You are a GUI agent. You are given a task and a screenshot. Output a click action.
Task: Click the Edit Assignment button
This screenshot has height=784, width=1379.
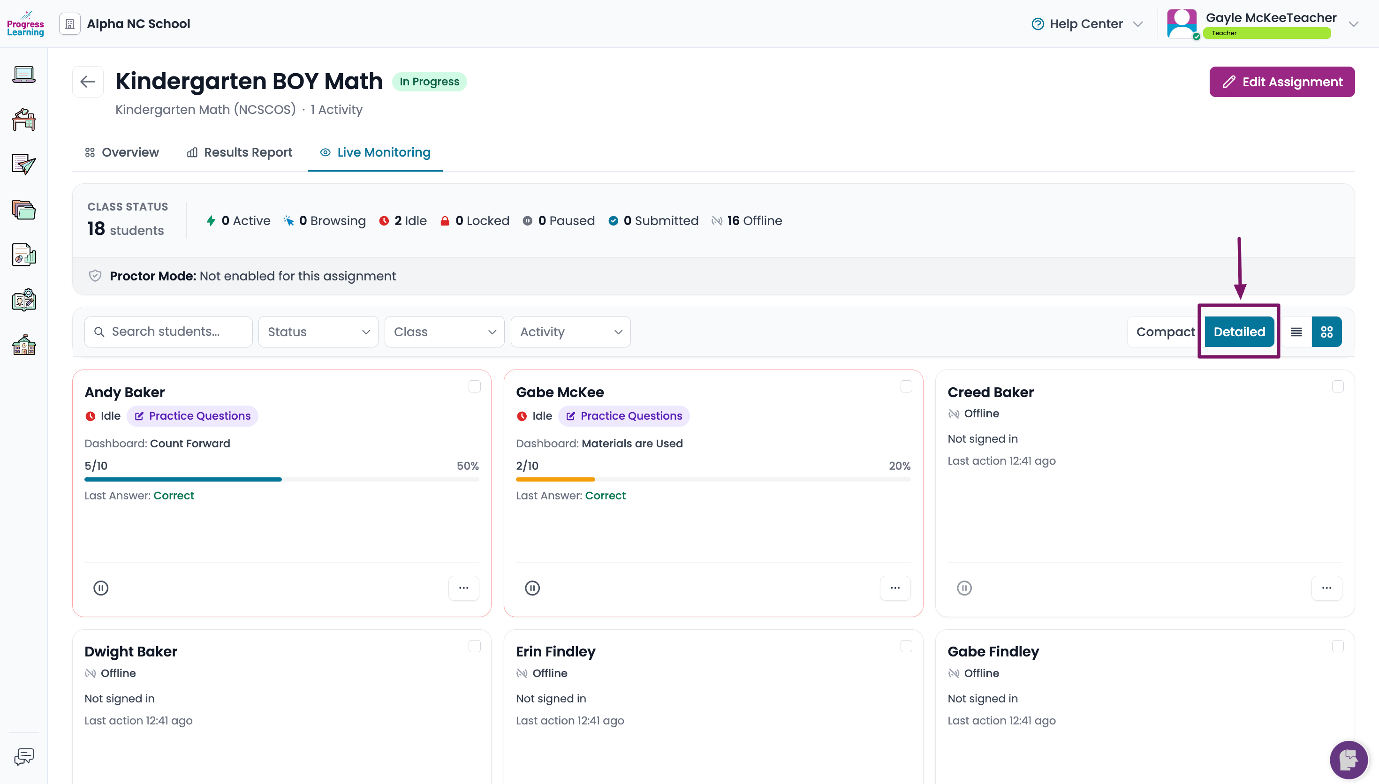(1282, 82)
